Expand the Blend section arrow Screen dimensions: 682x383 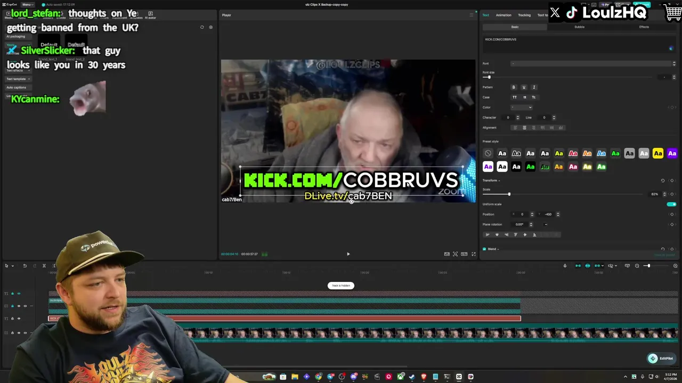click(498, 249)
